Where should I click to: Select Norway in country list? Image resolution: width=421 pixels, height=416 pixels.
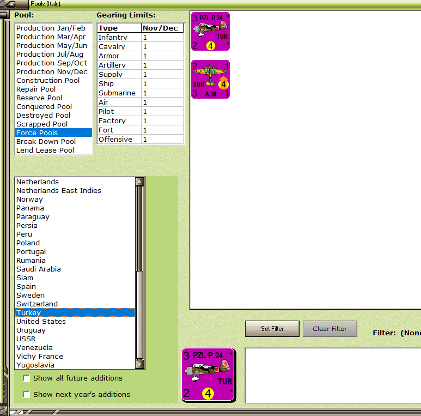75,200
